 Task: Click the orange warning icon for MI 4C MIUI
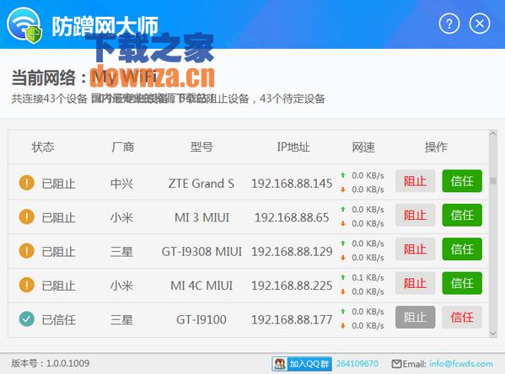click(26, 285)
